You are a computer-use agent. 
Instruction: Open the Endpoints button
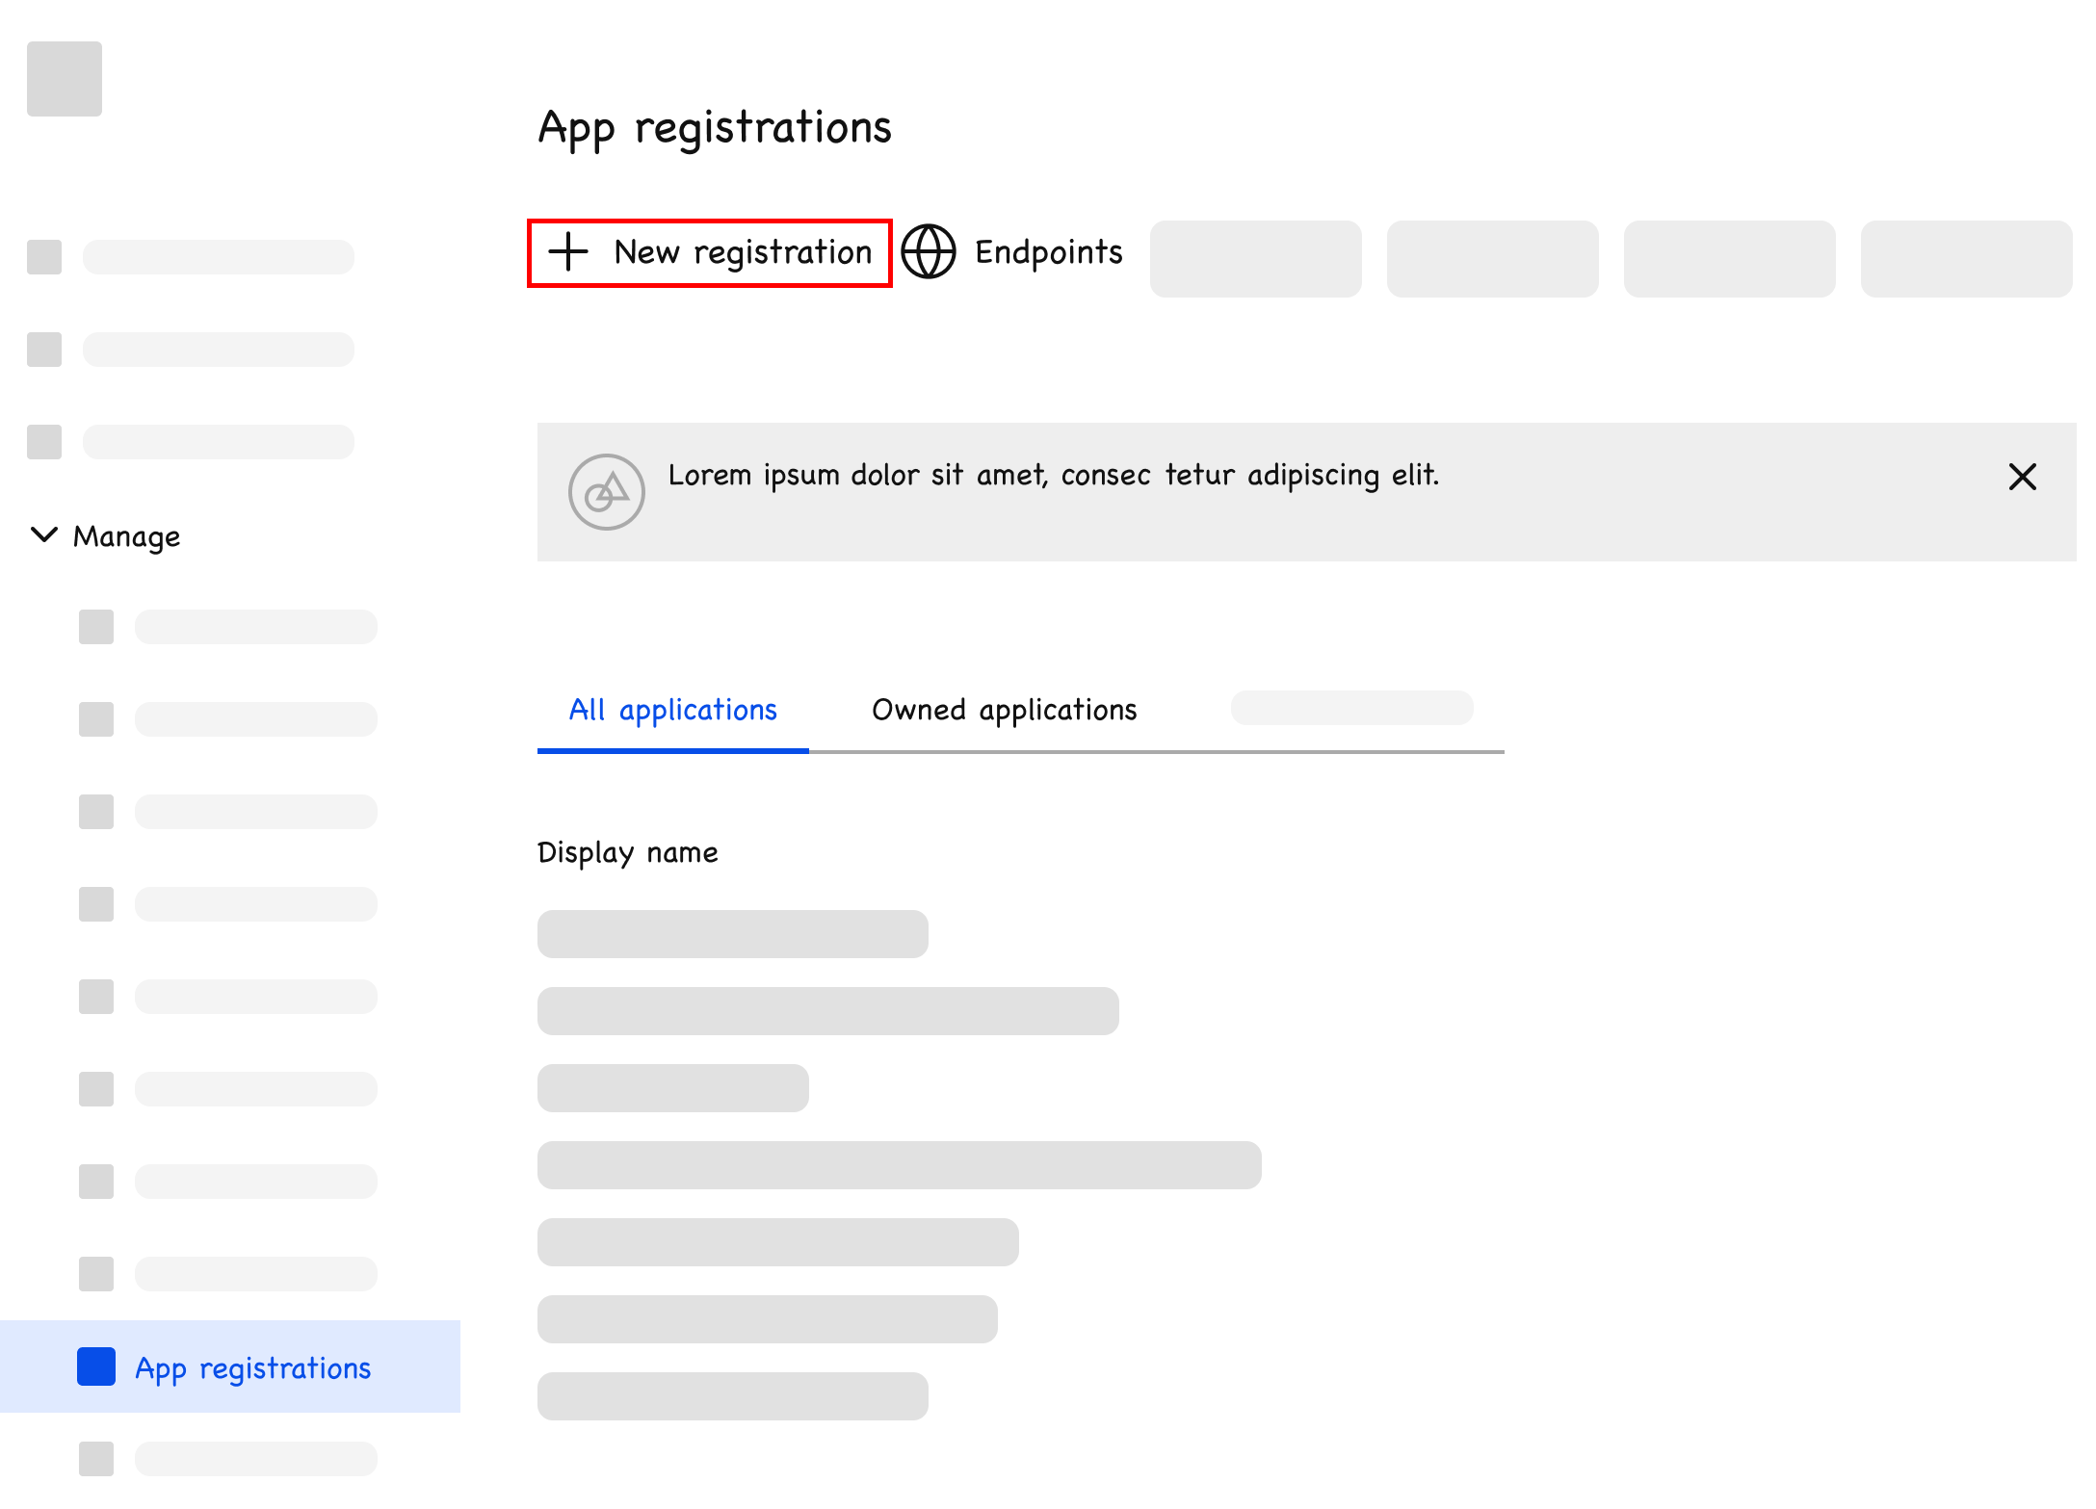coord(1048,252)
